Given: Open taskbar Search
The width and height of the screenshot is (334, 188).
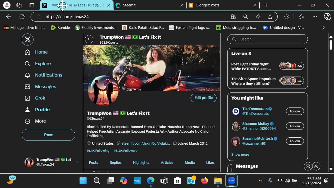Looking at the screenshot, I should [x=97, y=180].
